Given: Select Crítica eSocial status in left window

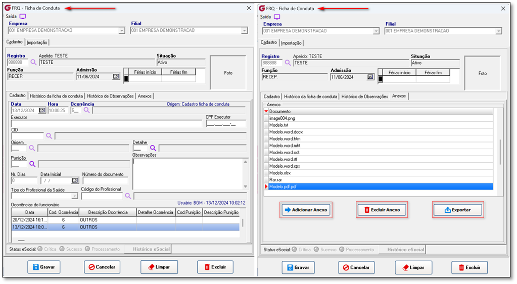Looking at the screenshot, I should [40, 249].
